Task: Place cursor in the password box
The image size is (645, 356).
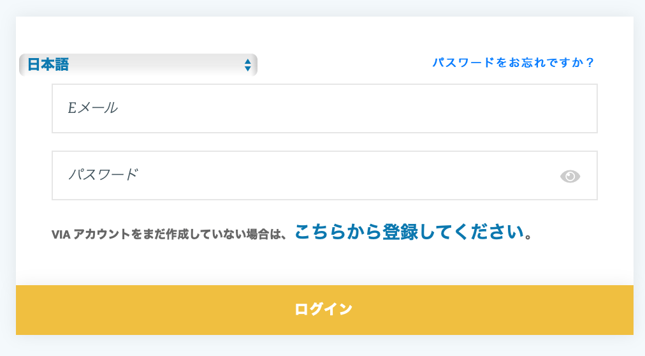Action: coord(306,175)
